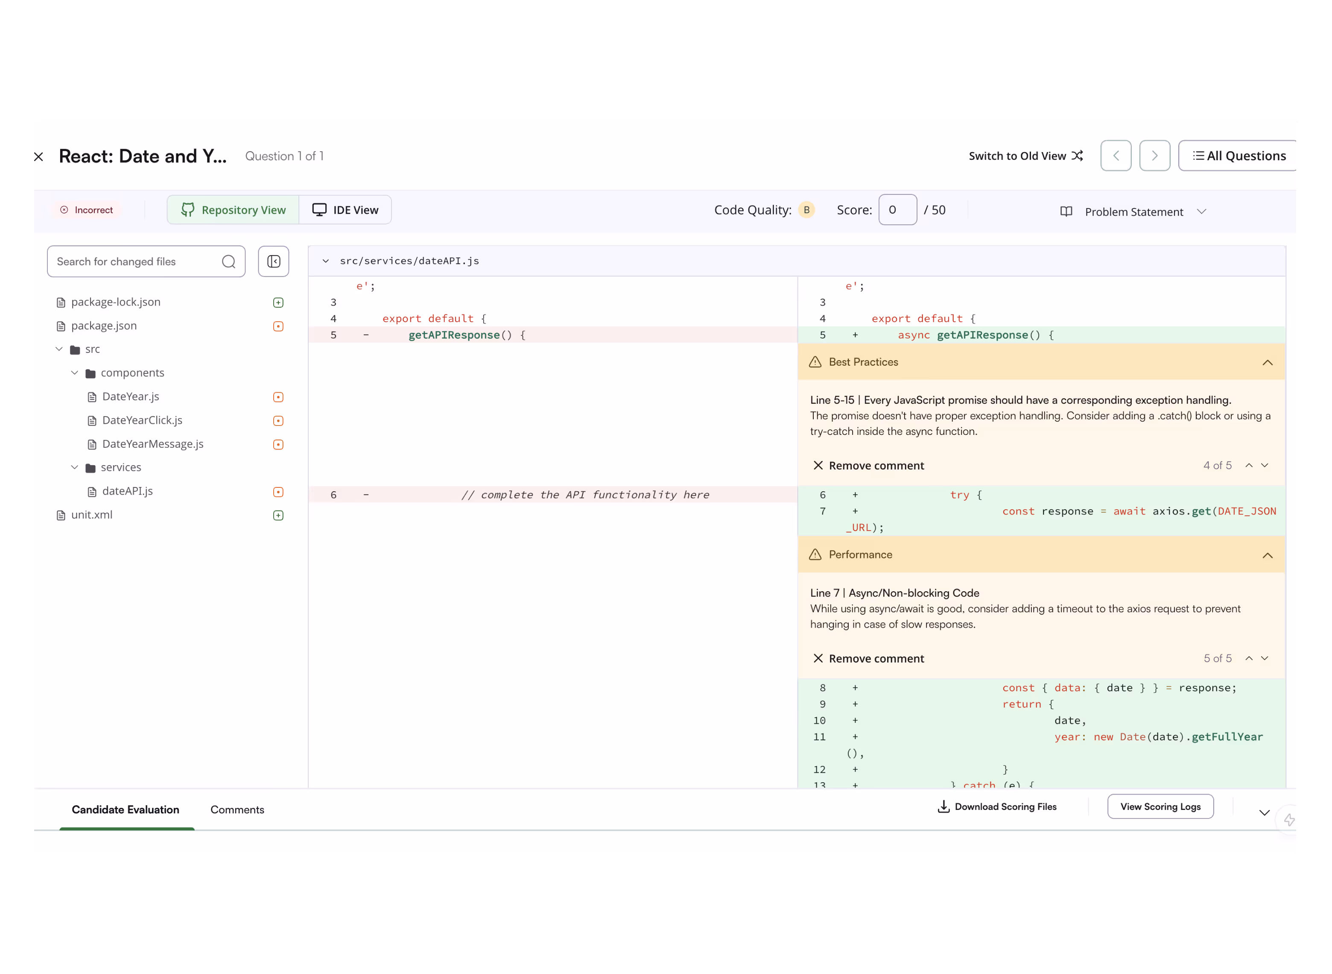The height and width of the screenshot is (974, 1332).
Task: Collapse the components folder
Action: click(x=74, y=373)
